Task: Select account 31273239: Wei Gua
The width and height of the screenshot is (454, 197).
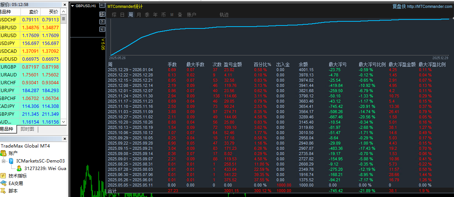Action: click(45, 168)
